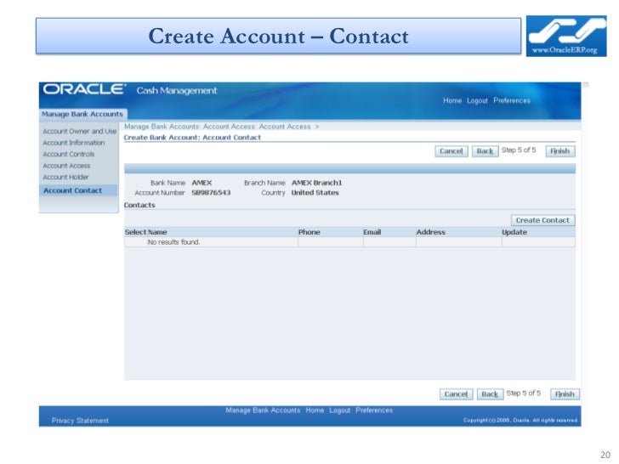Click the 'No results found.' row

point(349,242)
